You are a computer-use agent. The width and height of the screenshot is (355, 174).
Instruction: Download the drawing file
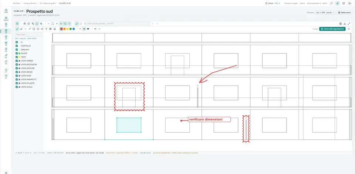point(345,24)
